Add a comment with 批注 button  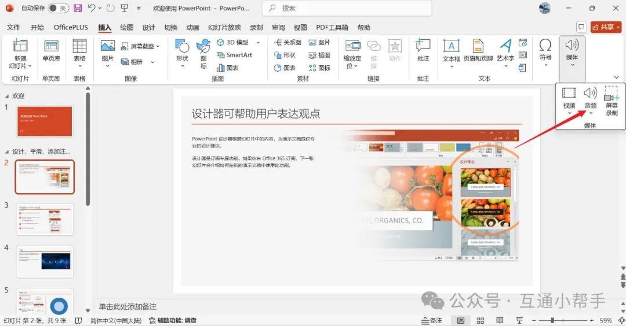[423, 50]
